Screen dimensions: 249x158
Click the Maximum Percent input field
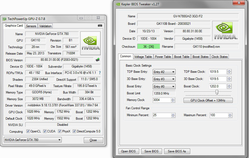point(219,115)
